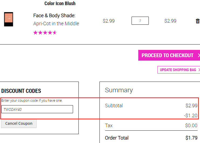
Task: Remove the blush using the trash icon
Action: [198, 21]
